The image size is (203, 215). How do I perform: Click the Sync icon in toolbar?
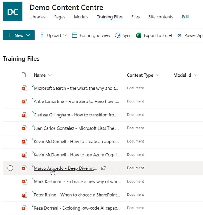click(118, 35)
